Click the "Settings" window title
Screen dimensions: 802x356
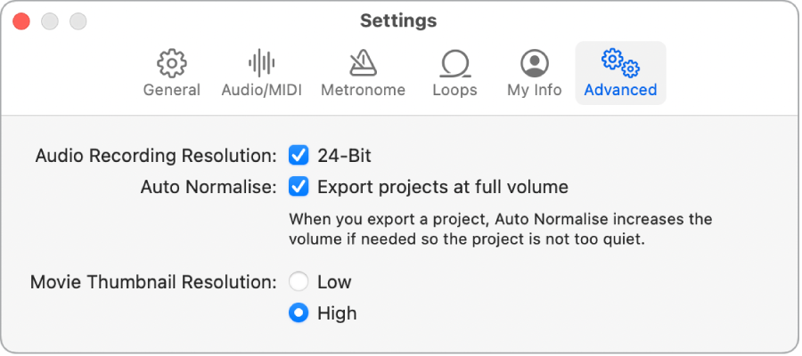pos(398,20)
